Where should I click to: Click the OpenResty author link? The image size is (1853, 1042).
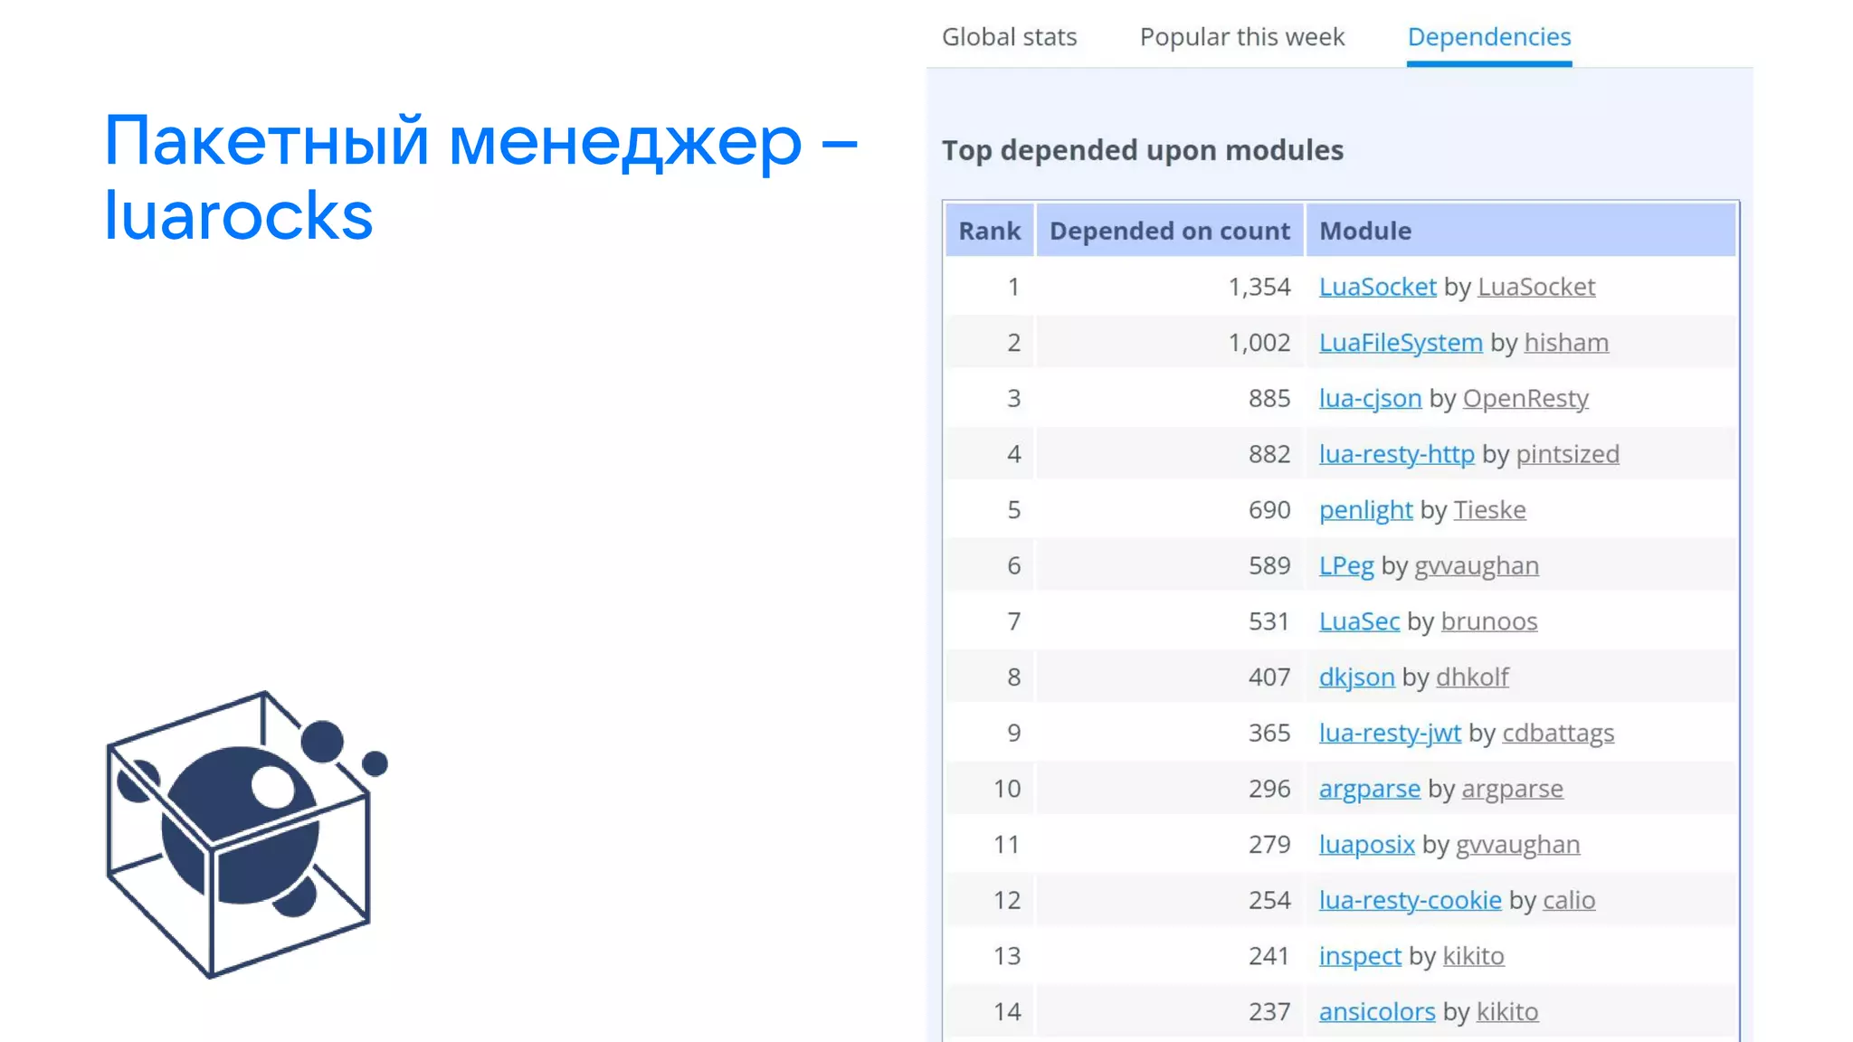(x=1525, y=399)
